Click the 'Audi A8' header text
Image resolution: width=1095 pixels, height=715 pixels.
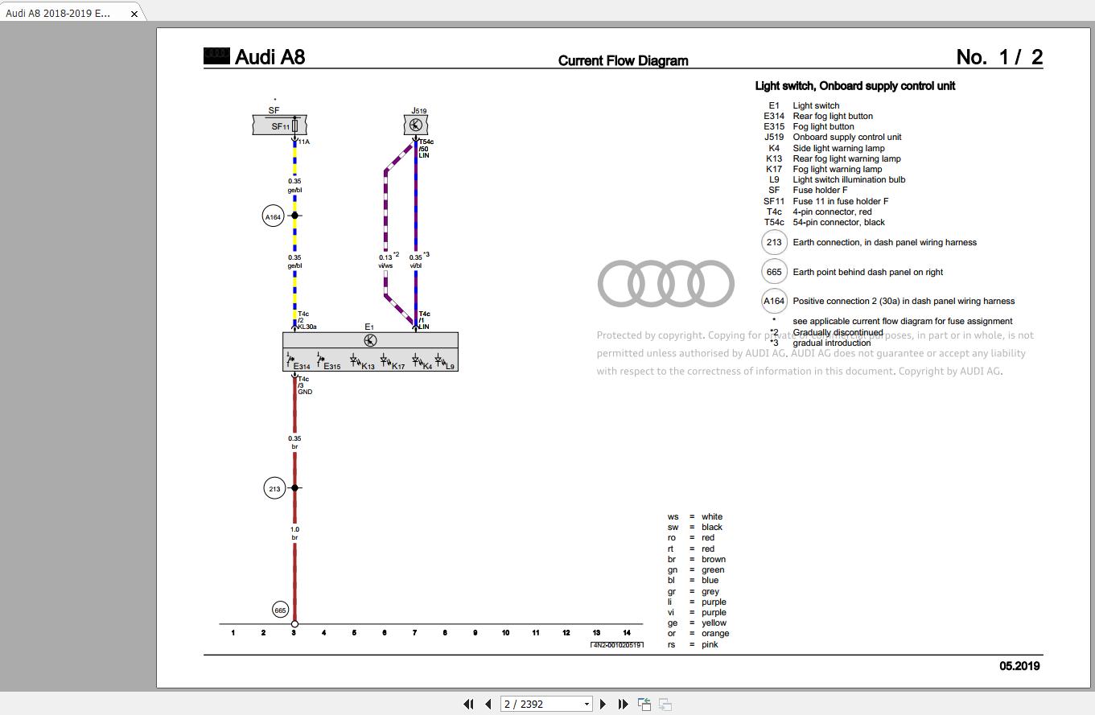[270, 57]
